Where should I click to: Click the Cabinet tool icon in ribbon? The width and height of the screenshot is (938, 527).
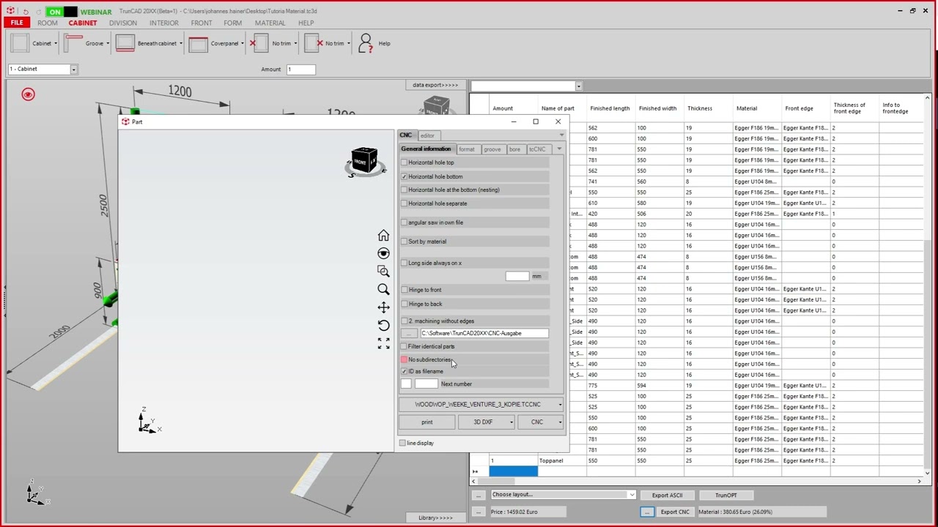pyautogui.click(x=20, y=43)
